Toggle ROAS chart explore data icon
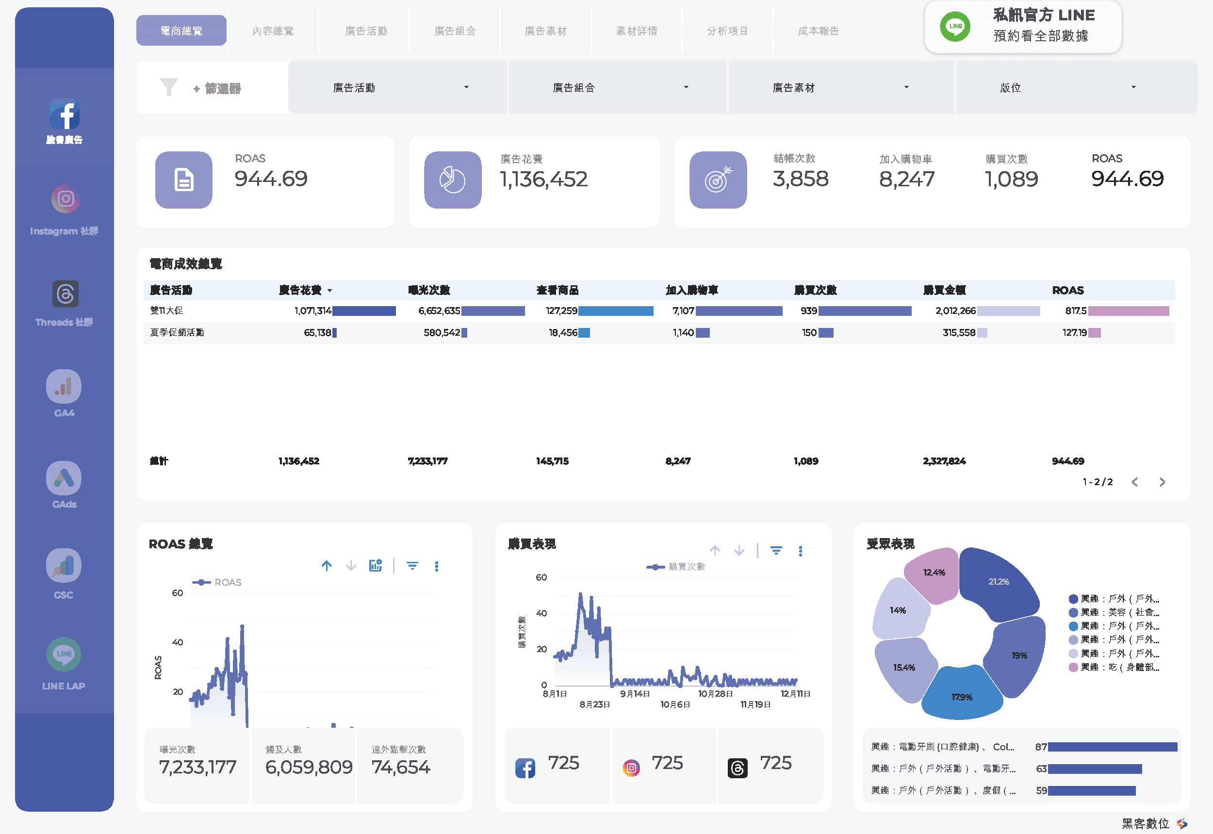Image resolution: width=1213 pixels, height=834 pixels. pyautogui.click(x=375, y=566)
